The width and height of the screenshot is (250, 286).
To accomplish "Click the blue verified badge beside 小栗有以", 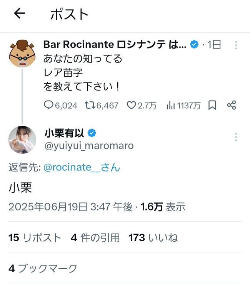I will pos(92,133).
